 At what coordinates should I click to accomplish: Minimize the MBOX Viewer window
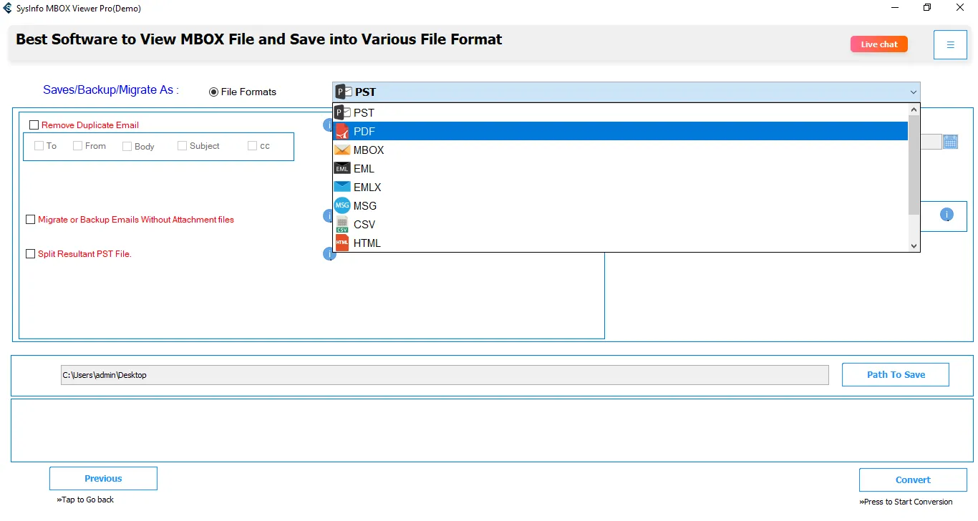pyautogui.click(x=894, y=8)
